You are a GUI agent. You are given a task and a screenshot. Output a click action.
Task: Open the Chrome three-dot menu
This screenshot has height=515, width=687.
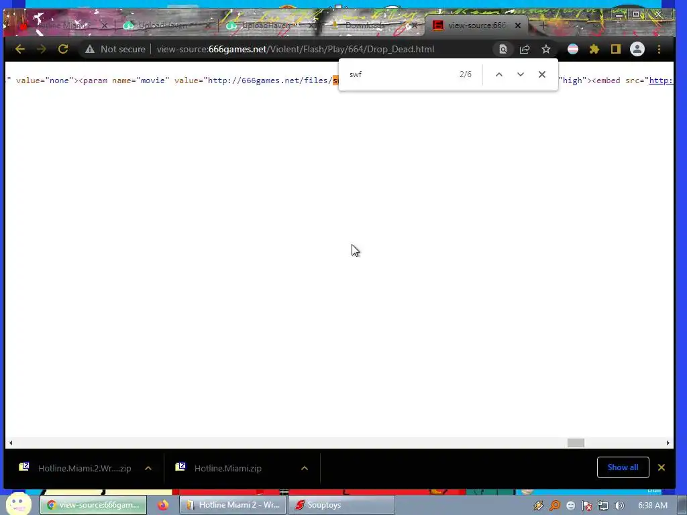(659, 49)
